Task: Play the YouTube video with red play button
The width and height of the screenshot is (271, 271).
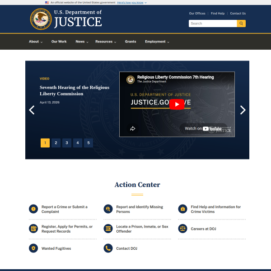Action: [x=177, y=104]
